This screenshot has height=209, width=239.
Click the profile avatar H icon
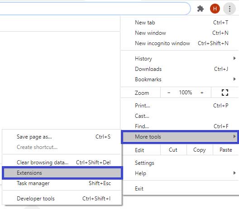[215, 9]
